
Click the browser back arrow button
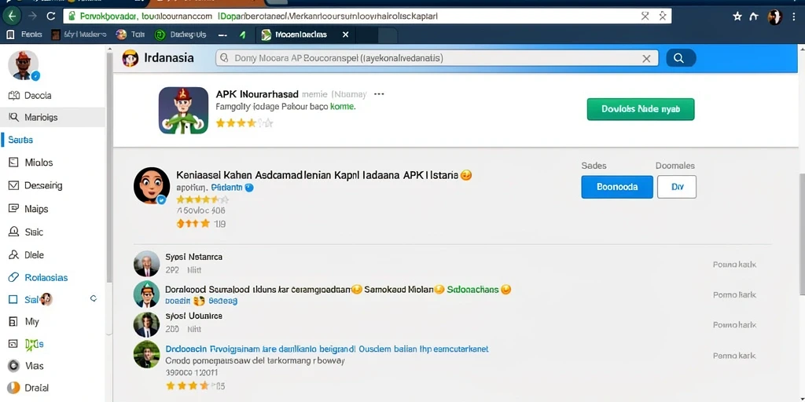click(x=13, y=16)
